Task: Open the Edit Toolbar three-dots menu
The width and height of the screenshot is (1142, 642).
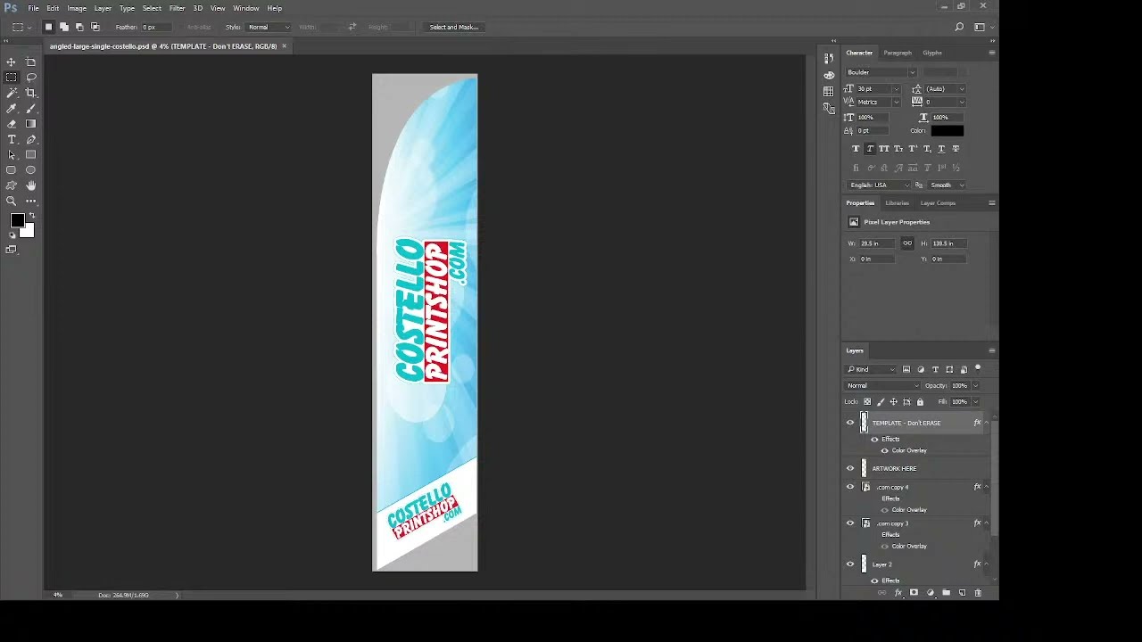Action: [31, 202]
